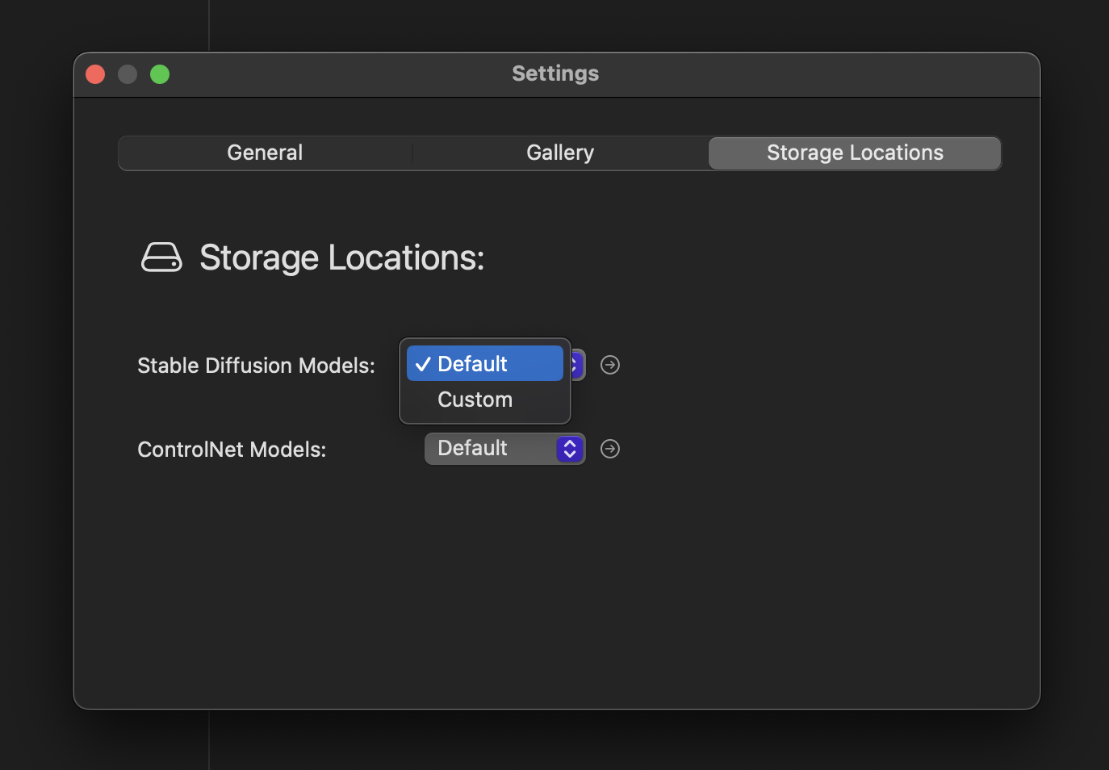Click the "ControlNet Models:" label
Image resolution: width=1109 pixels, height=770 pixels.
232,450
